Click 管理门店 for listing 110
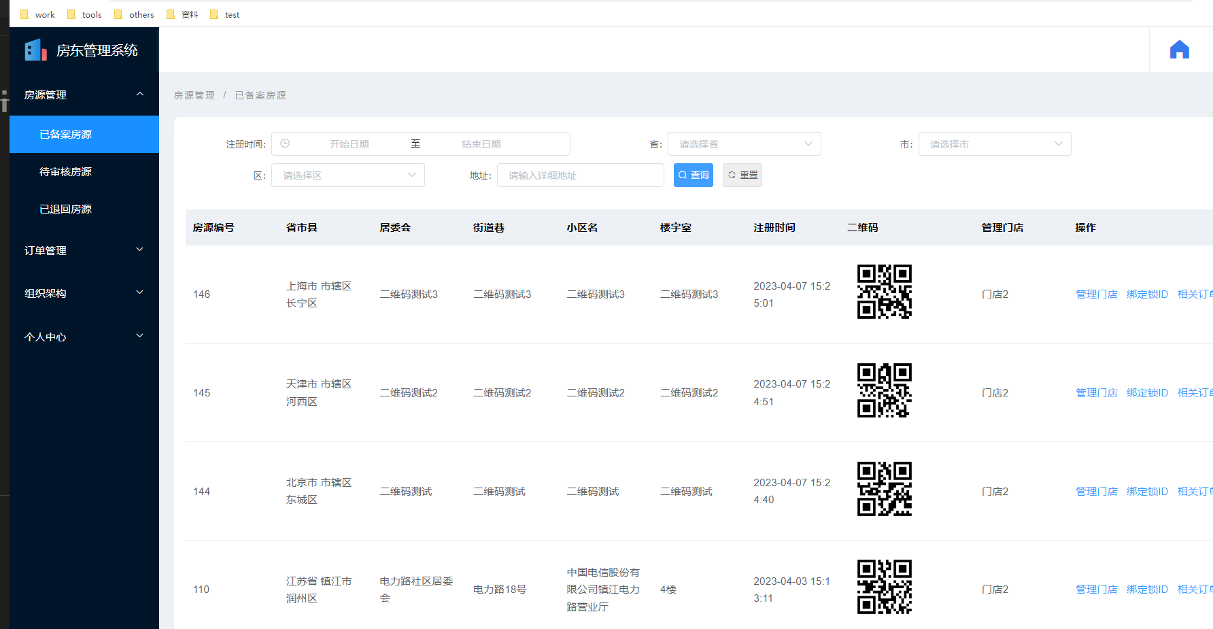This screenshot has height=629, width=1213. [1097, 589]
